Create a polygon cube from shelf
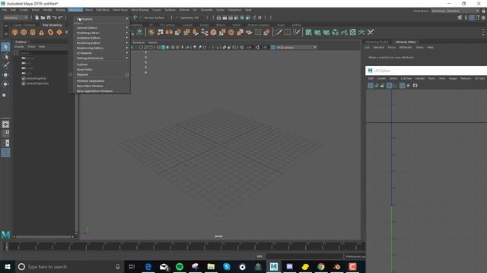This screenshot has width=487, height=273. click(x=24, y=32)
